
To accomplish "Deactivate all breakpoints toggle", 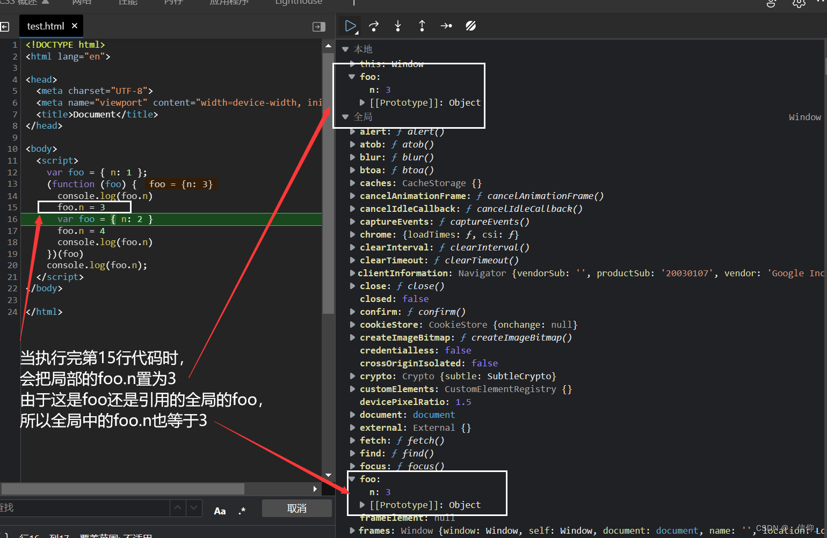I will [471, 26].
